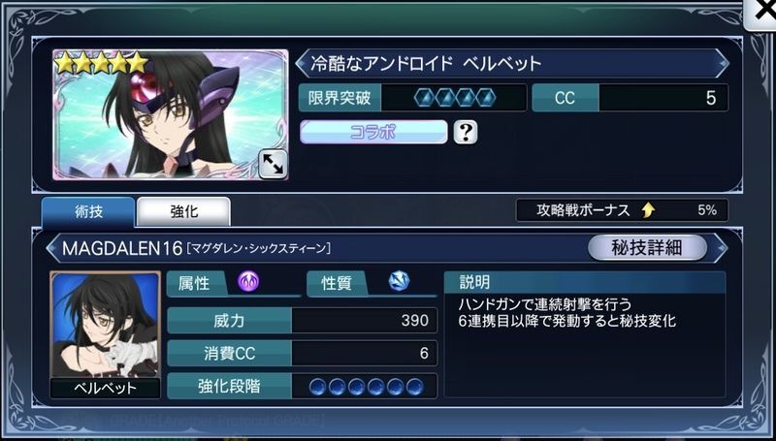Click the fullscreen expand arrows icon on portrait
776x441 pixels.
click(273, 164)
